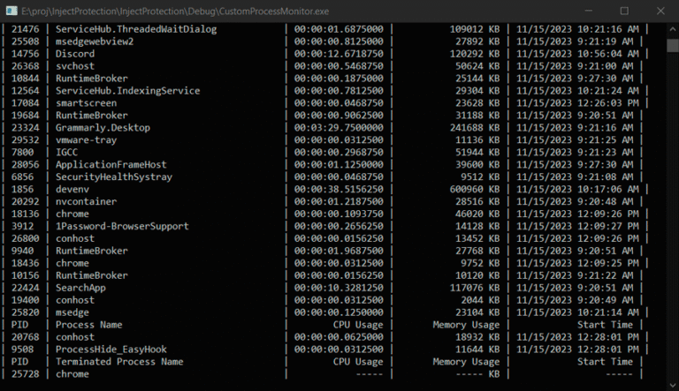Screen dimensions: 679x391
Task: Click chrome in terminated PID 25728 row
Action: pos(72,374)
